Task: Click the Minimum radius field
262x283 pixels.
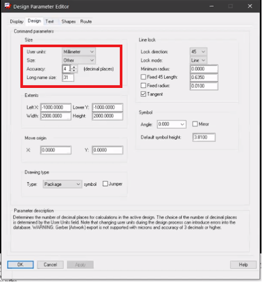Action: [x=204, y=69]
